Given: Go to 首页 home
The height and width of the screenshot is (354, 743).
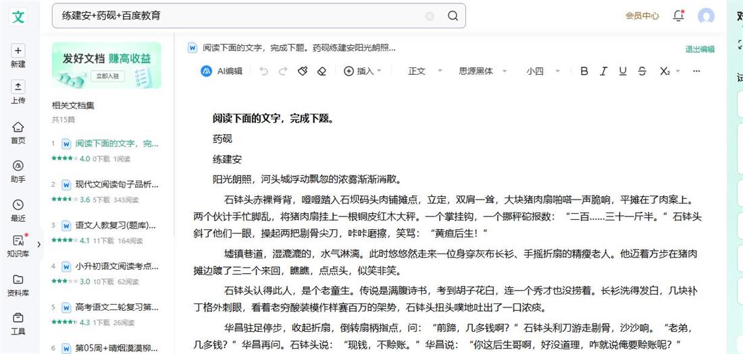Looking at the screenshot, I should point(18,133).
